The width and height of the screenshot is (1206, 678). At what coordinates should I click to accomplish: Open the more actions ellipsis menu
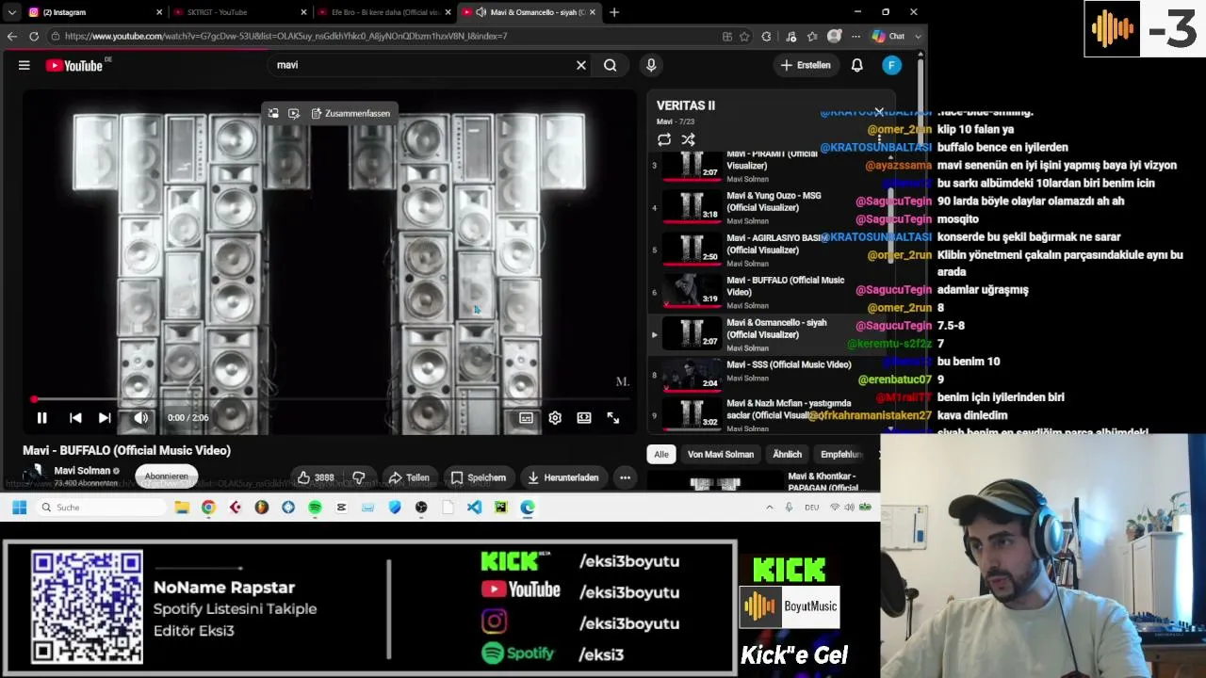tap(625, 477)
